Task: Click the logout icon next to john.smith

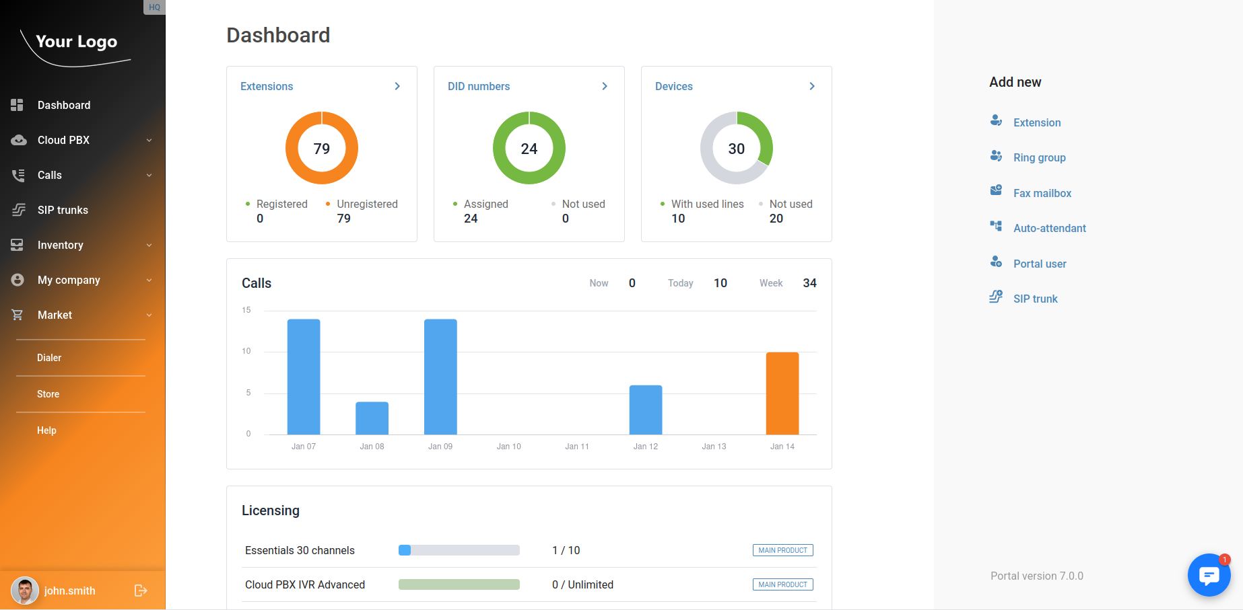Action: pos(141,590)
